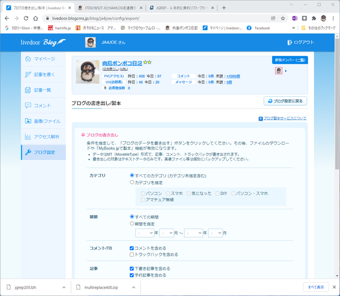The height and width of the screenshot is (296, 340).
Task: Open ブログ製本サービスについて help link
Action: coord(285,119)
